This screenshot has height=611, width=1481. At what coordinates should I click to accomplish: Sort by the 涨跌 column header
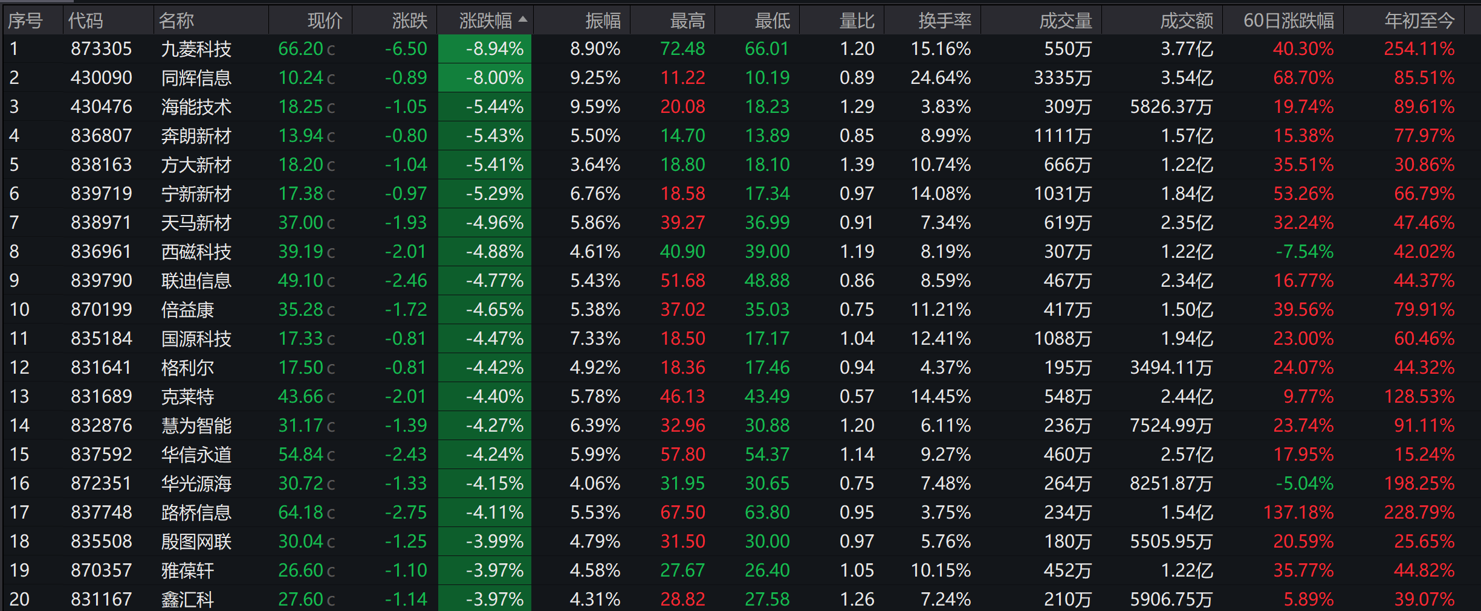click(409, 21)
